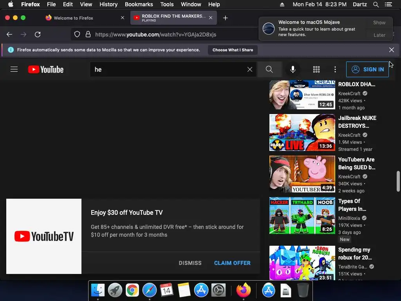Open Notes from the Dock
401x301 pixels.
point(184,290)
